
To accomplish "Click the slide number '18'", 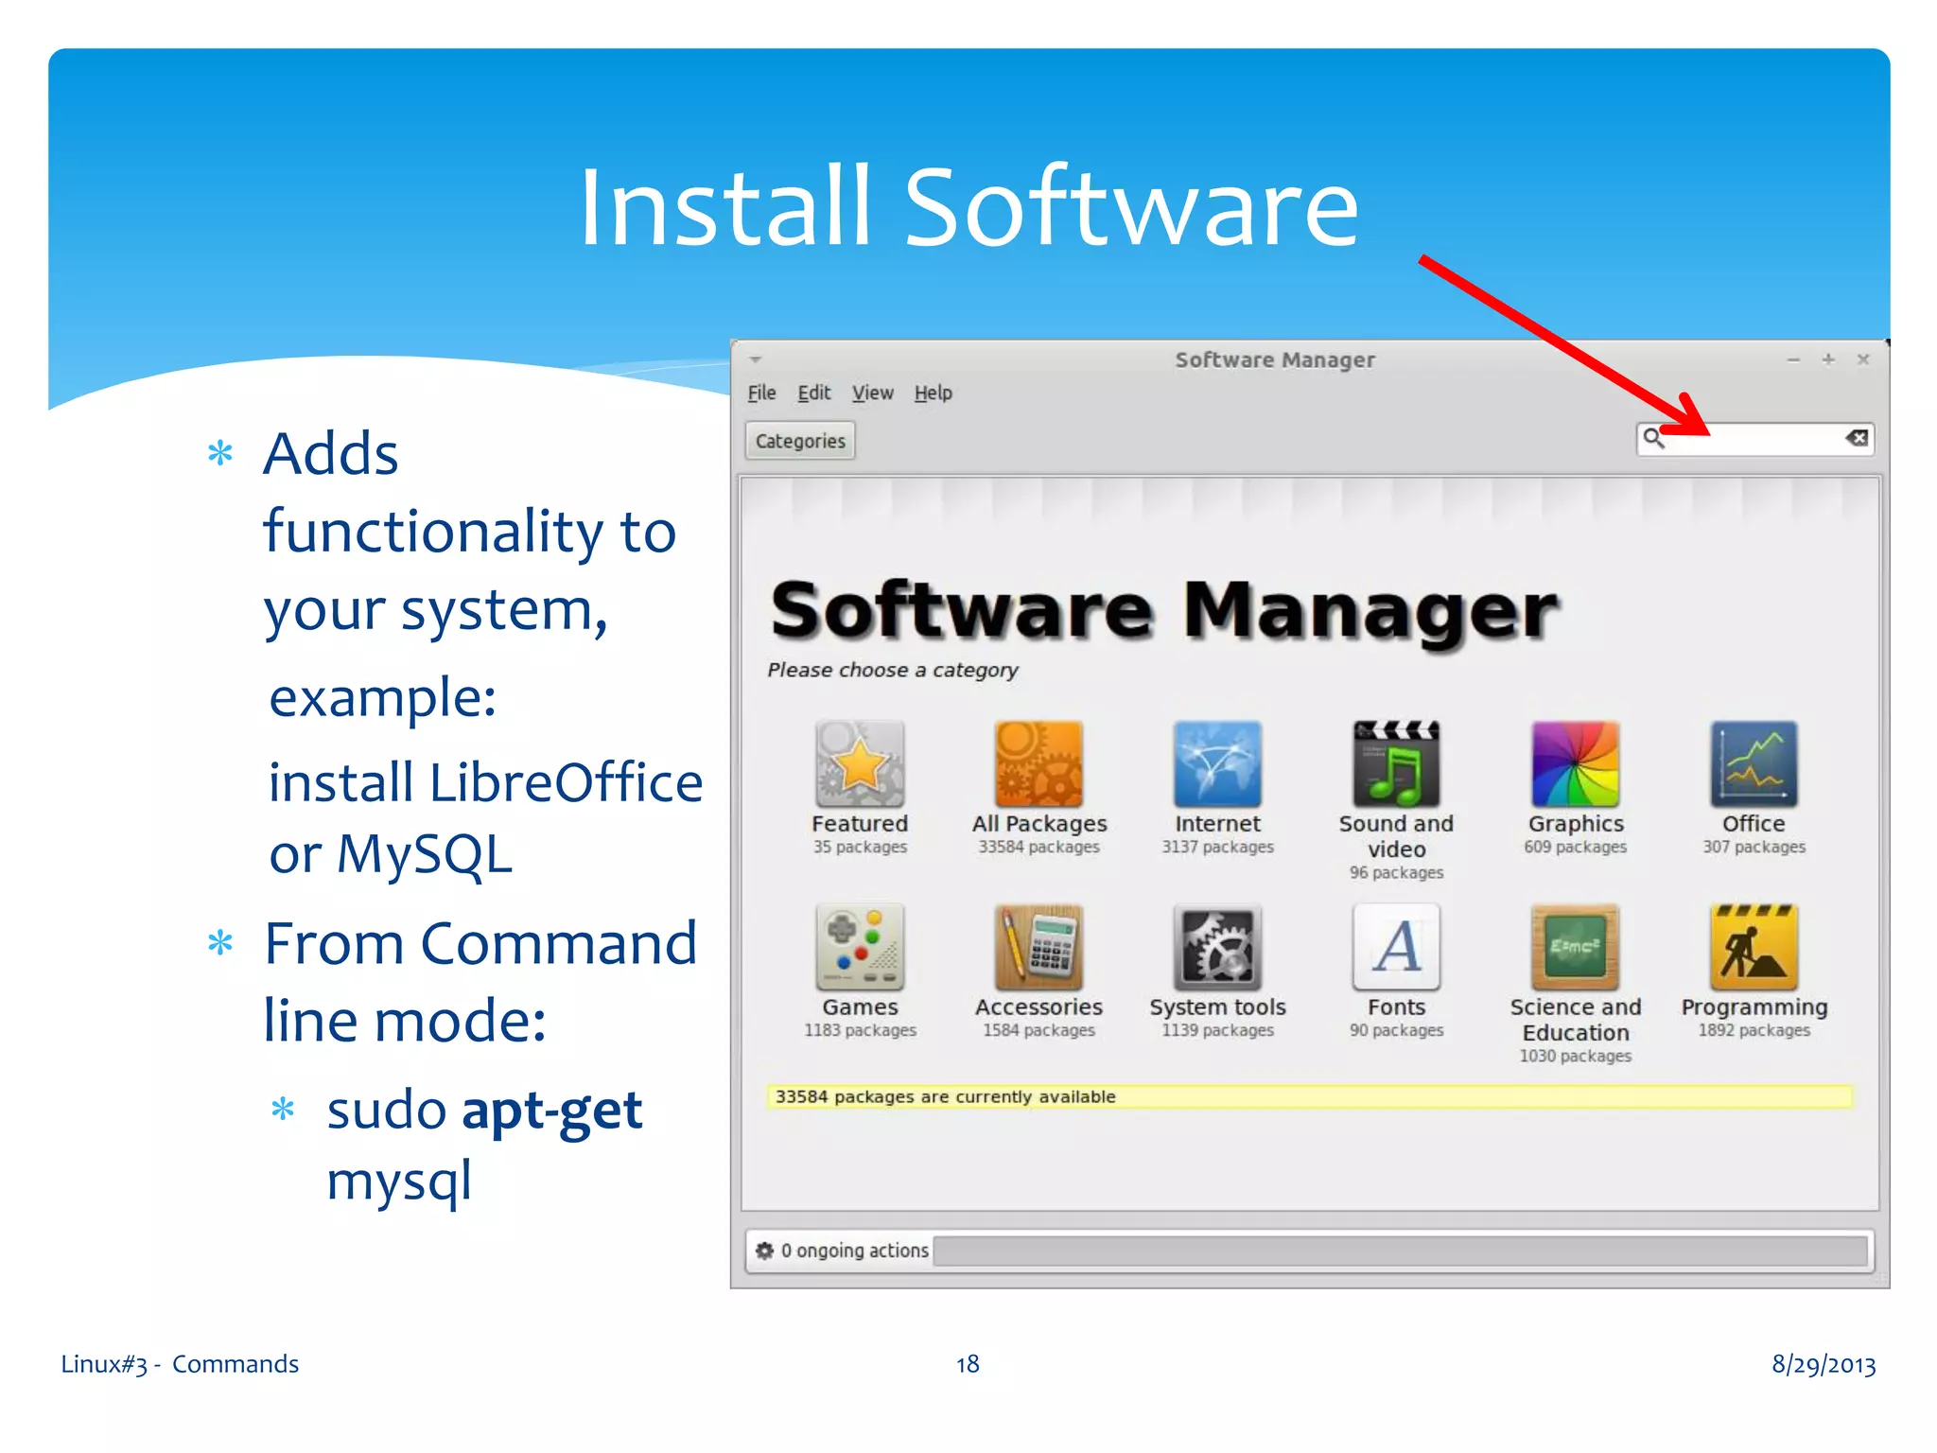I will coord(968,1364).
